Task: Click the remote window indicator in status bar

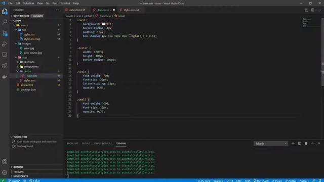Action: coord(3,180)
